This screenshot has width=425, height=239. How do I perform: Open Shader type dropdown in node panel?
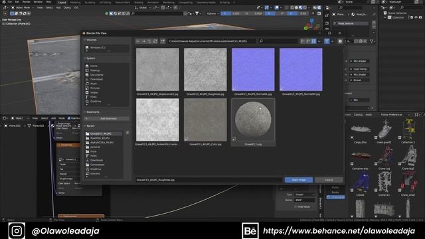(x=305, y=195)
